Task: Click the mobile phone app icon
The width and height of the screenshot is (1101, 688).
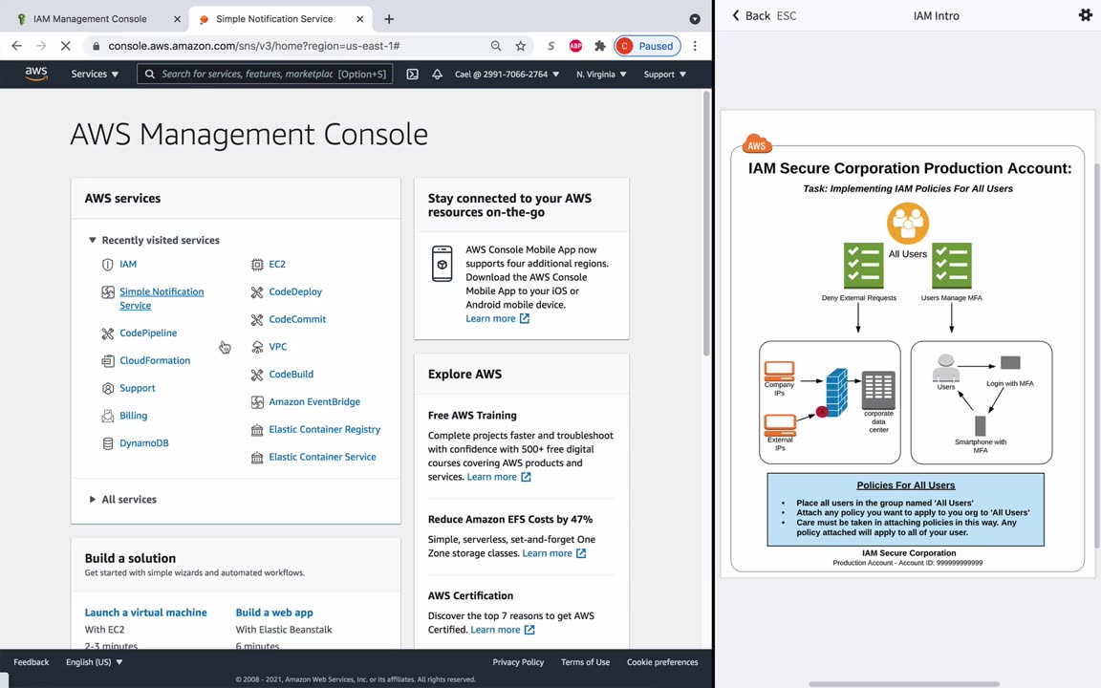Action: 443,264
